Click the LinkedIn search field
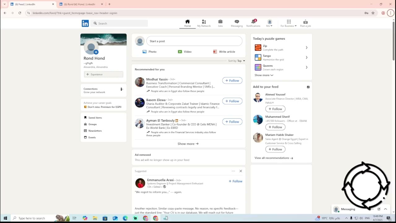 tap(119, 23)
